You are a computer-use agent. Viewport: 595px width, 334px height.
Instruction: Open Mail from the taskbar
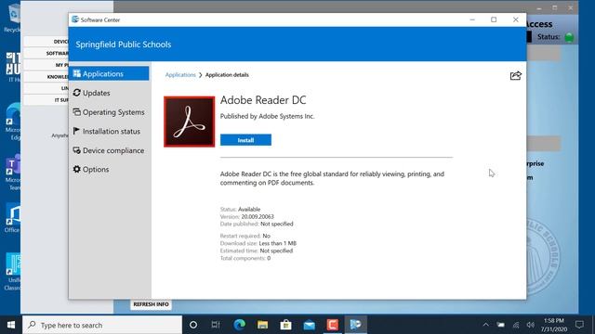pos(309,325)
